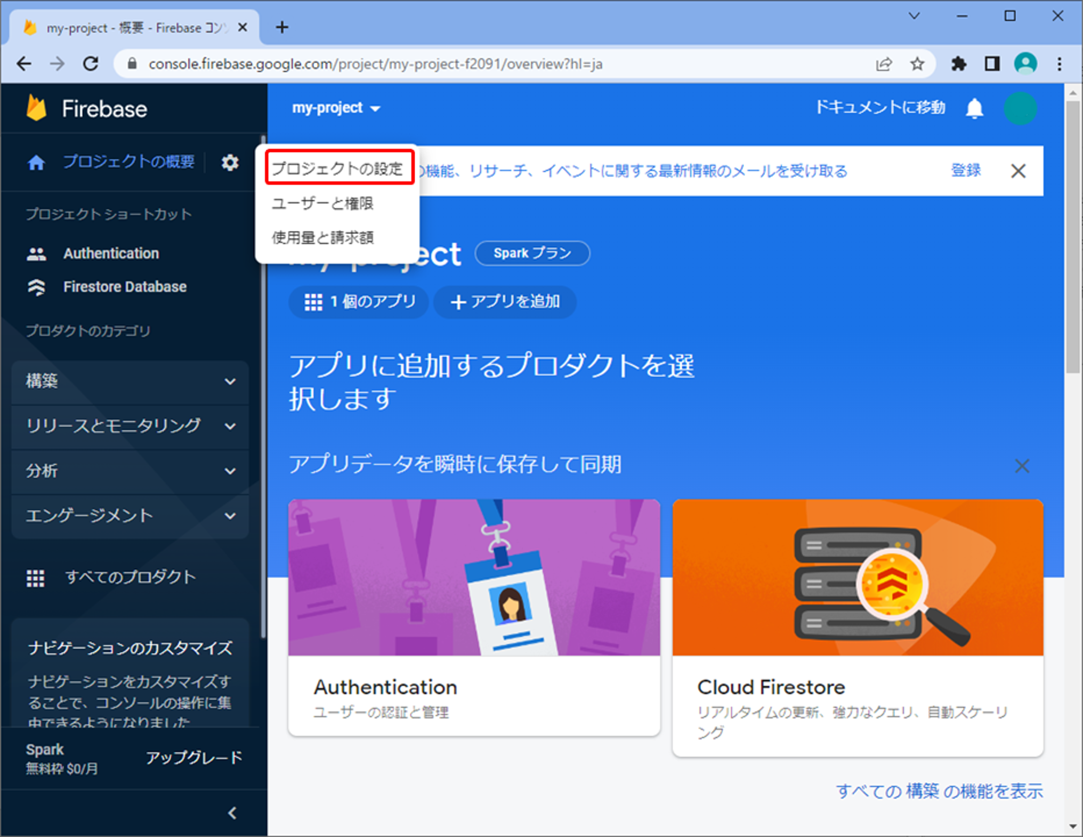This screenshot has width=1083, height=837.
Task: Open すべてのプロダクト grid icon
Action: click(x=36, y=578)
